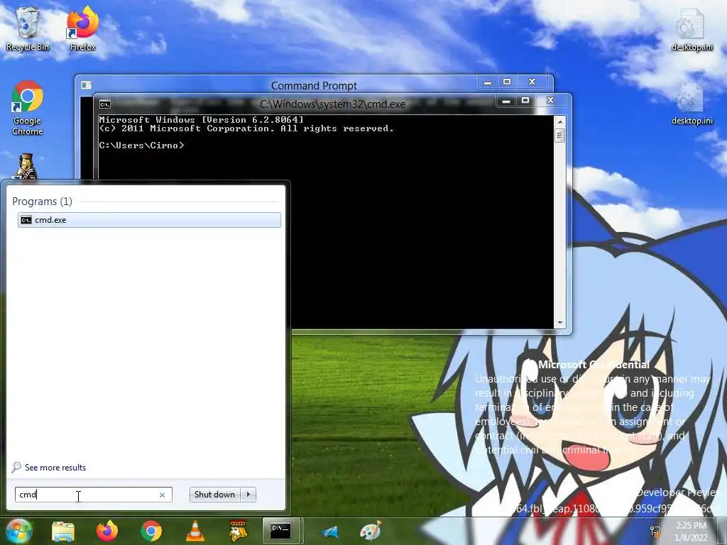Launch Firefox from the taskbar
The image size is (727, 545).
107,531
